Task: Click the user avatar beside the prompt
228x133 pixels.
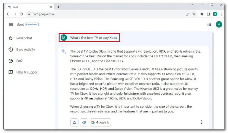Action: pyautogui.click(x=64, y=38)
